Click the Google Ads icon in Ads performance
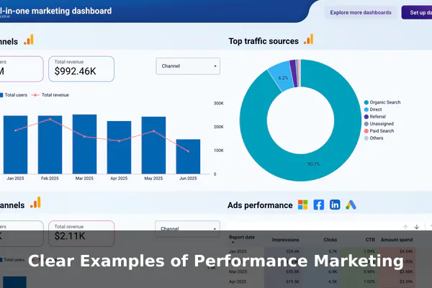 pos(351,204)
